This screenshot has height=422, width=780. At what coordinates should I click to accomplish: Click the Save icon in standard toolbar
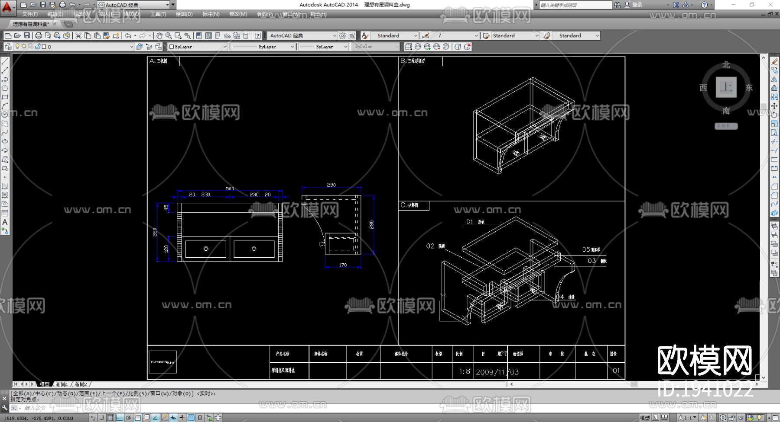click(x=27, y=35)
